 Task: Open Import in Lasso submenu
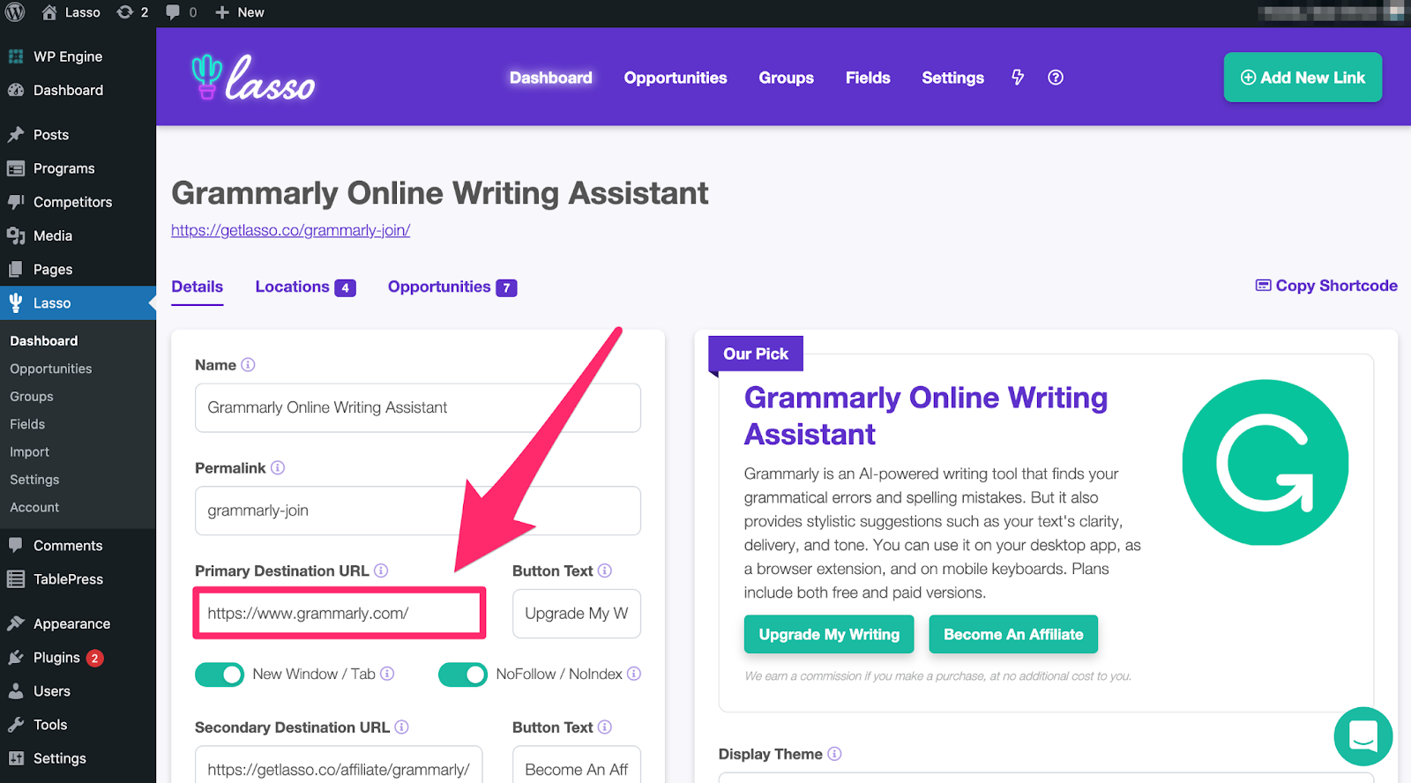click(x=30, y=451)
